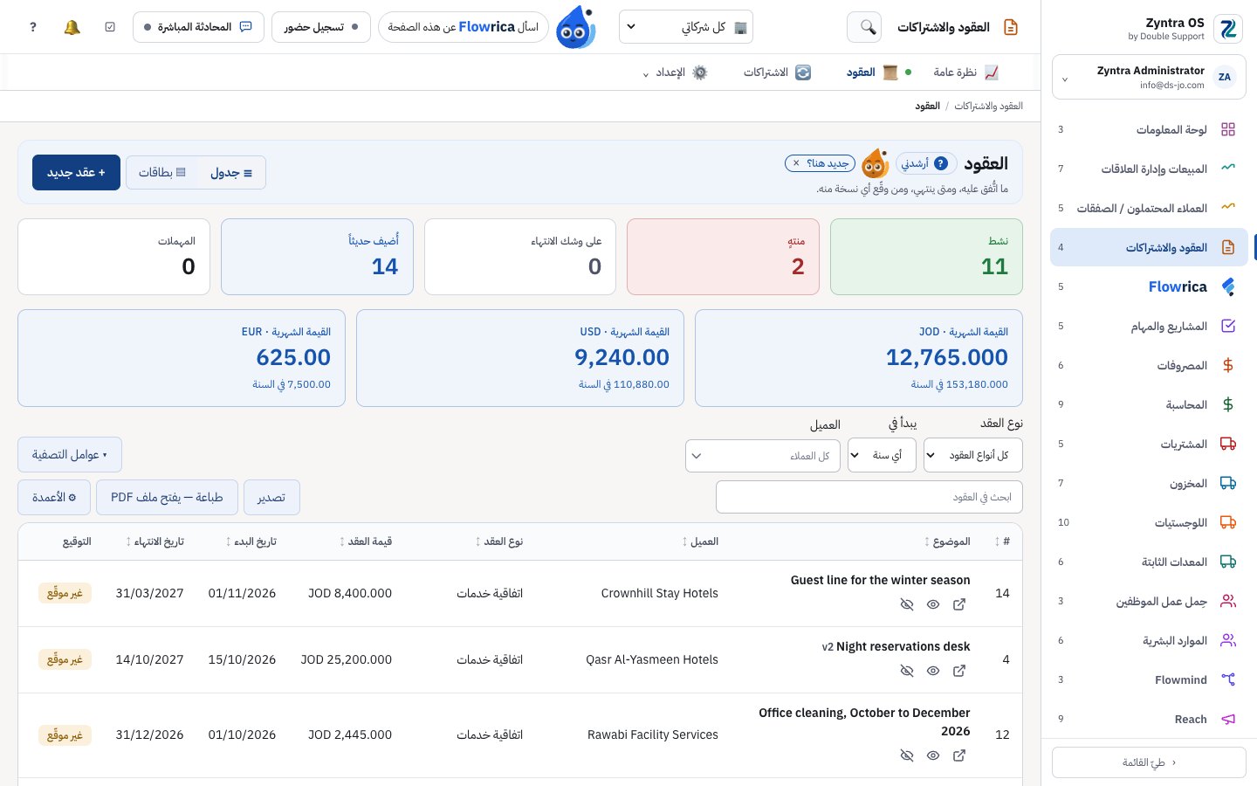1257x786 pixels.
Task: Open external link for Office cleaning contract
Action: (959, 755)
